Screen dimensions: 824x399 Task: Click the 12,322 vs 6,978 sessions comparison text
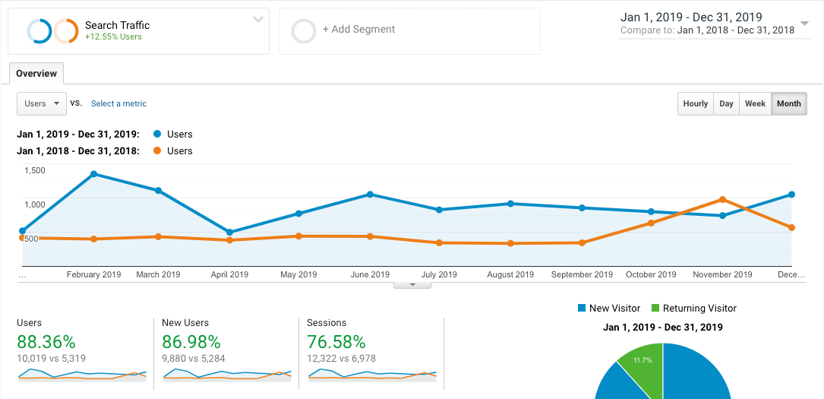[341, 359]
